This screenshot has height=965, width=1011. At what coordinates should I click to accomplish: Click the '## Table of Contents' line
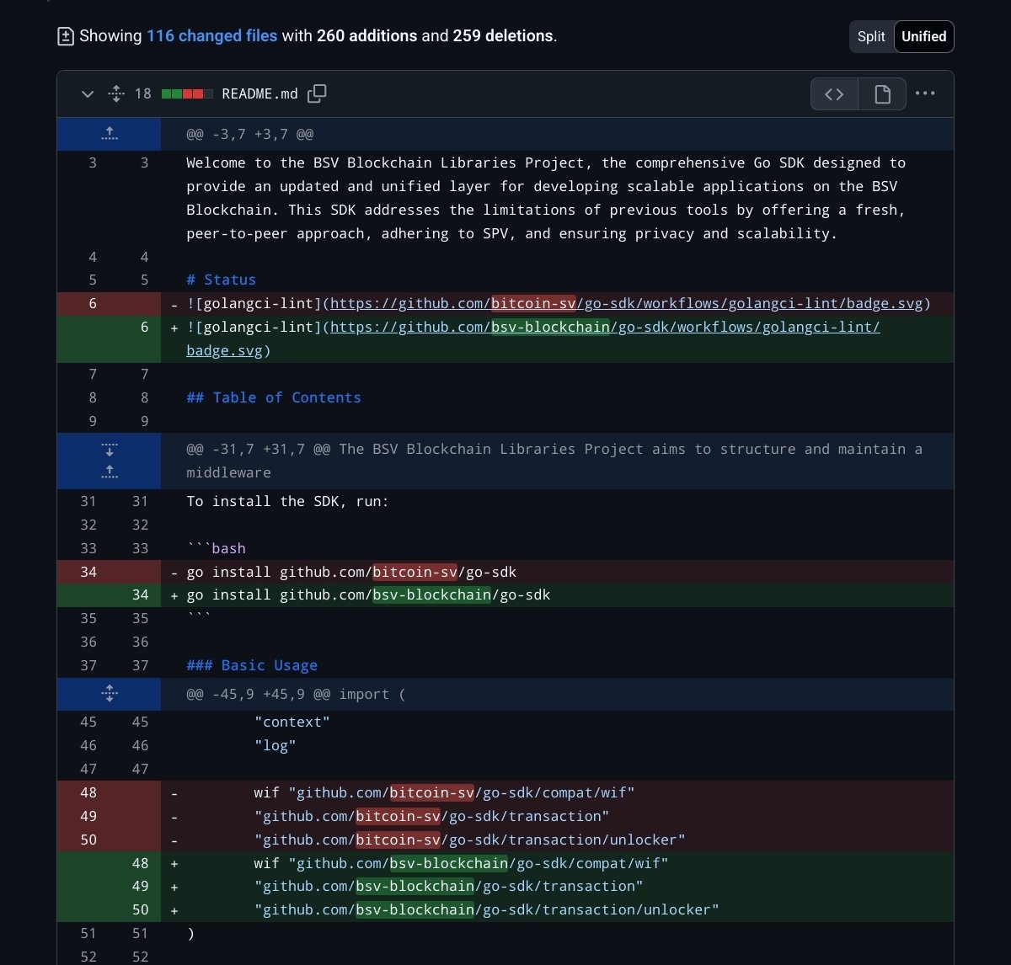274,397
